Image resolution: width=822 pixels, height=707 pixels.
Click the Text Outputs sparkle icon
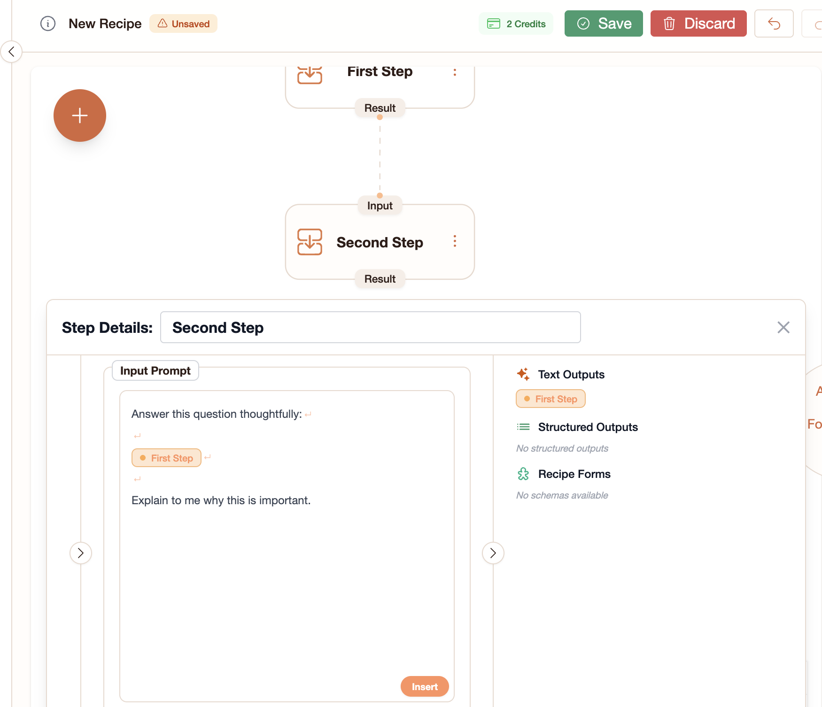tap(524, 374)
